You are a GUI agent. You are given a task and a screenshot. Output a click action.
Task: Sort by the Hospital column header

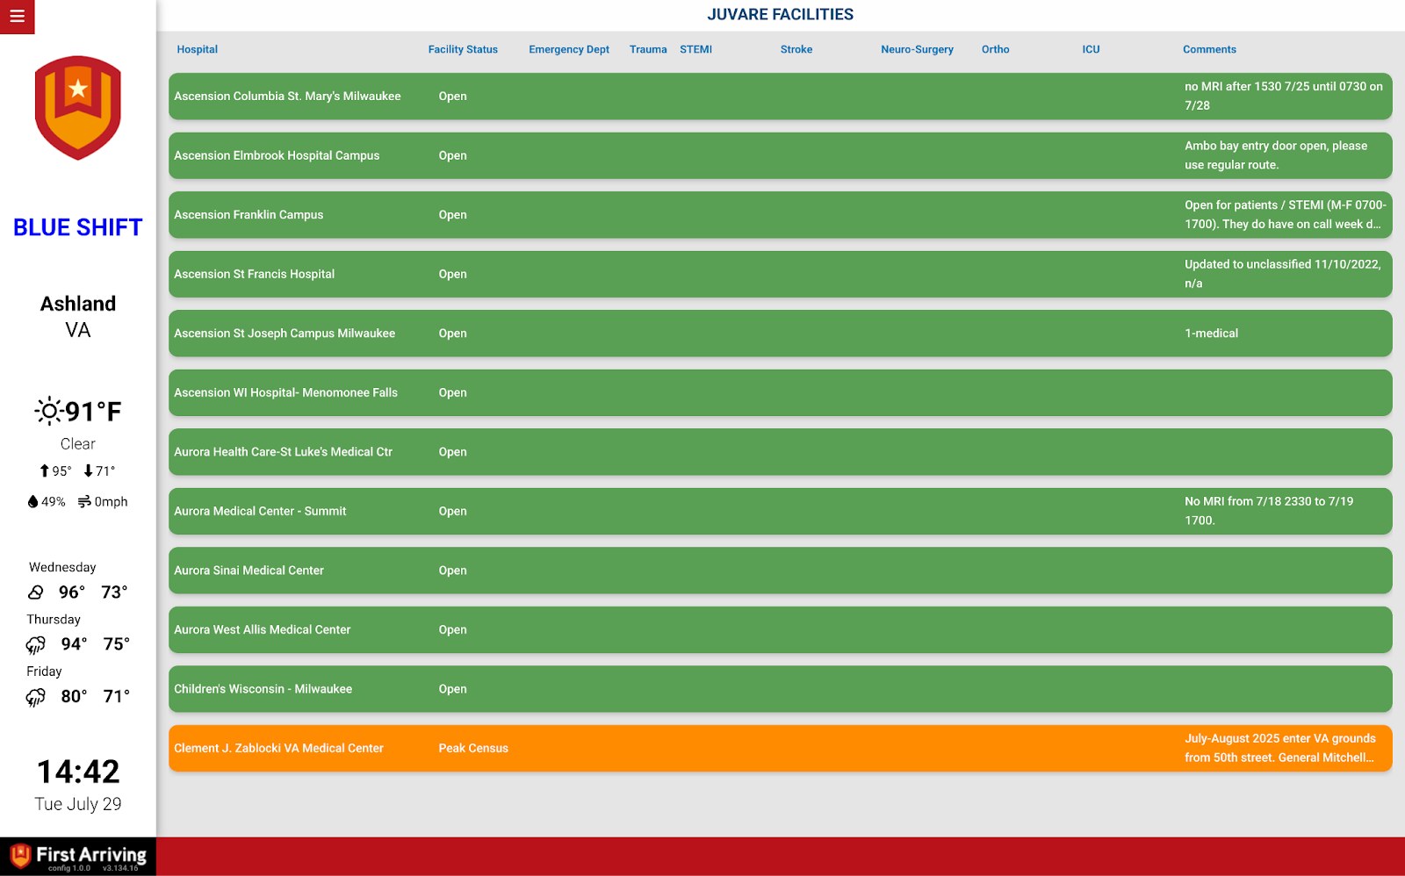coord(198,50)
